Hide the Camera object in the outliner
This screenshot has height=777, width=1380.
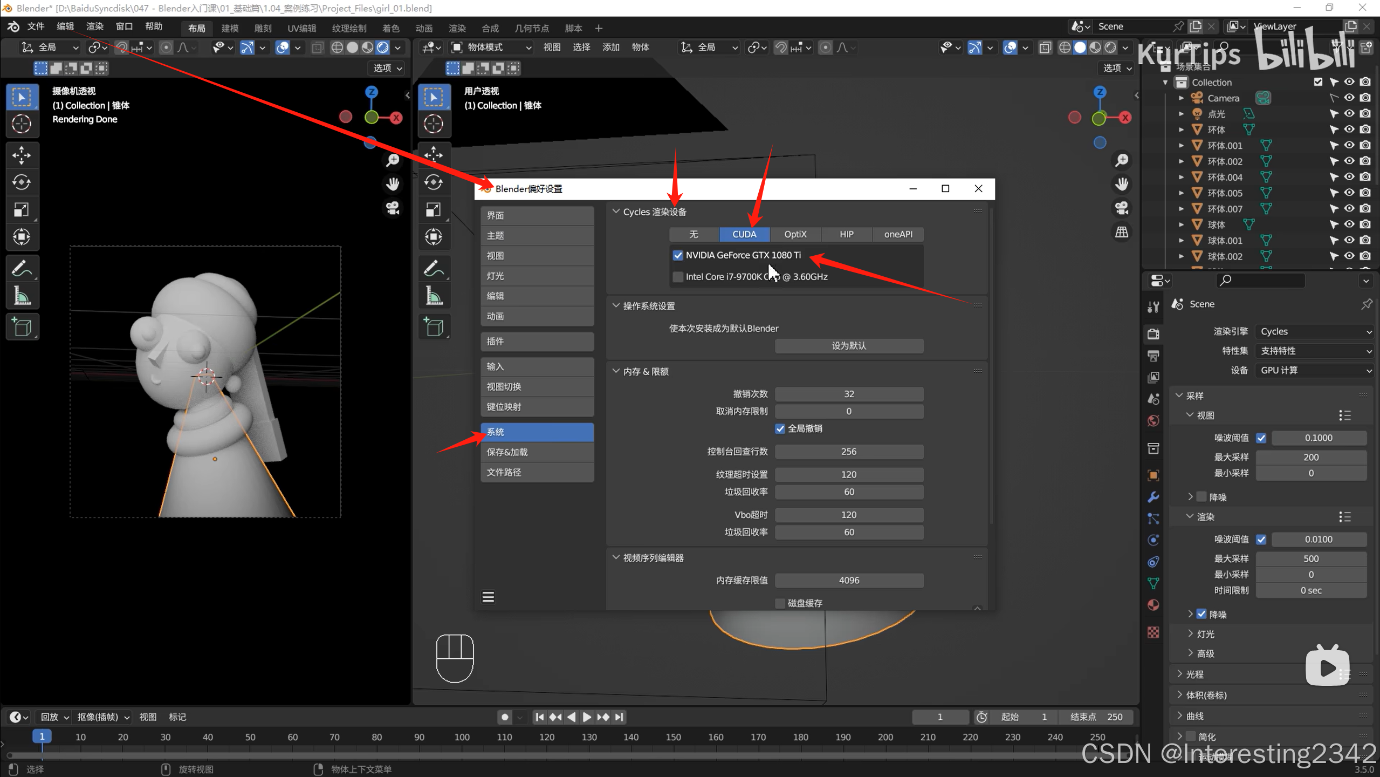pos(1349,98)
